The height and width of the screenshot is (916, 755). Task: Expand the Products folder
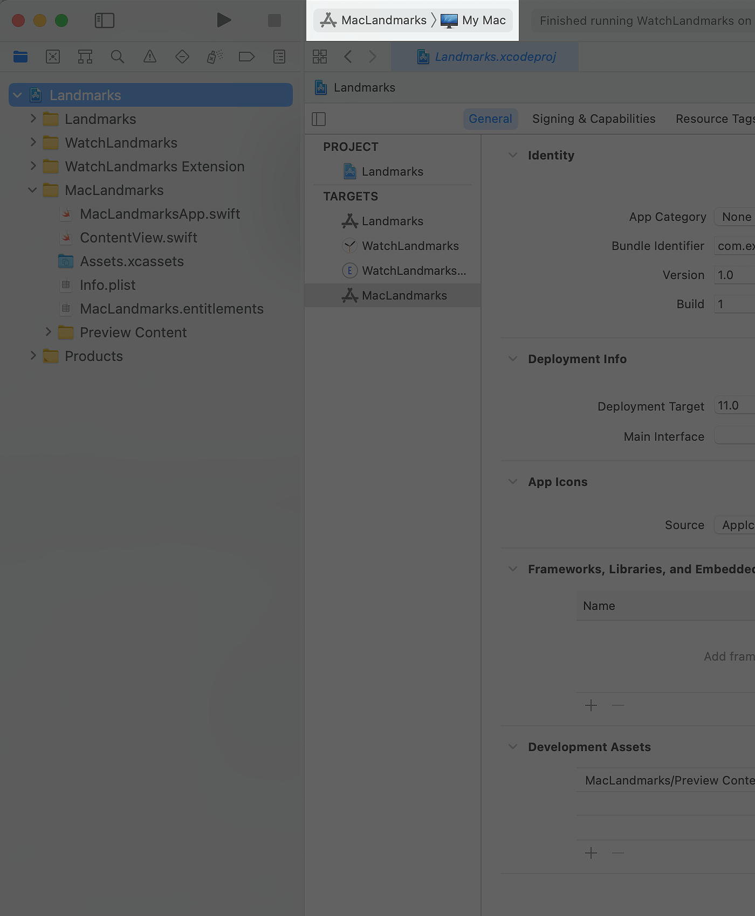tap(33, 356)
